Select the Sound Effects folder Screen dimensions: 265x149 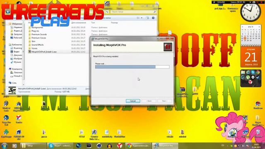[x=38, y=45]
